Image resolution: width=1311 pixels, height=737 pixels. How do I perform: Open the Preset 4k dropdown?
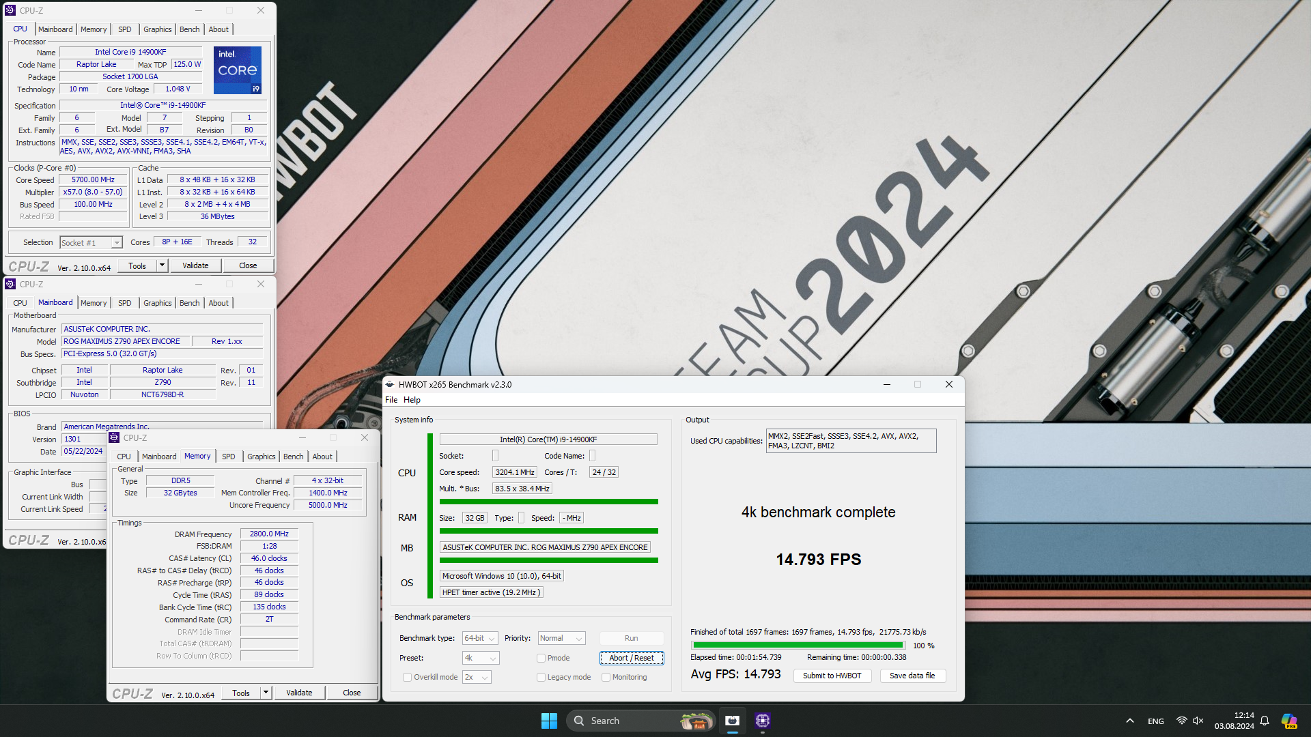click(x=481, y=658)
